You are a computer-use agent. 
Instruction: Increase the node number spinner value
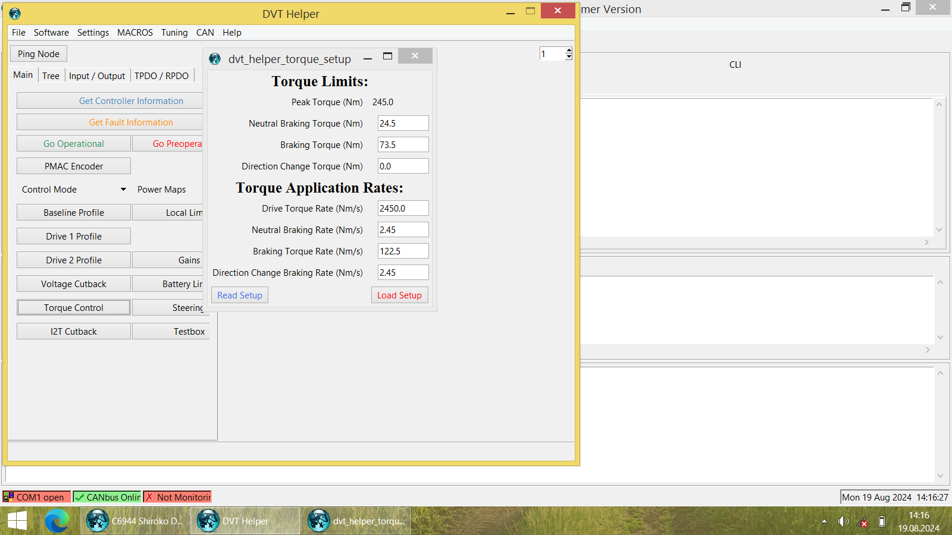pyautogui.click(x=569, y=50)
